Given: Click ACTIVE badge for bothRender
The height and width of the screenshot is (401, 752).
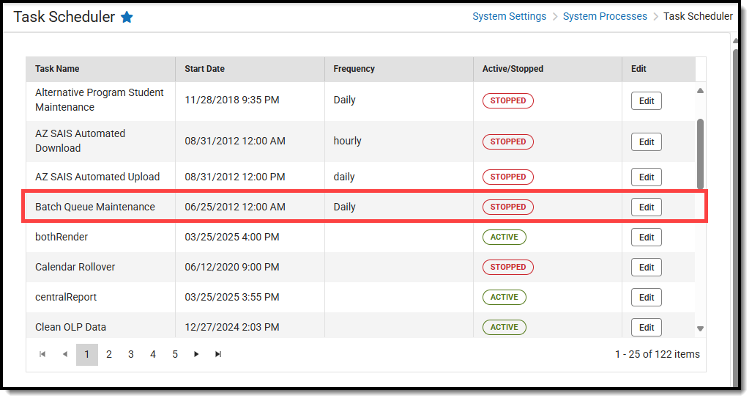Looking at the screenshot, I should click(x=504, y=238).
